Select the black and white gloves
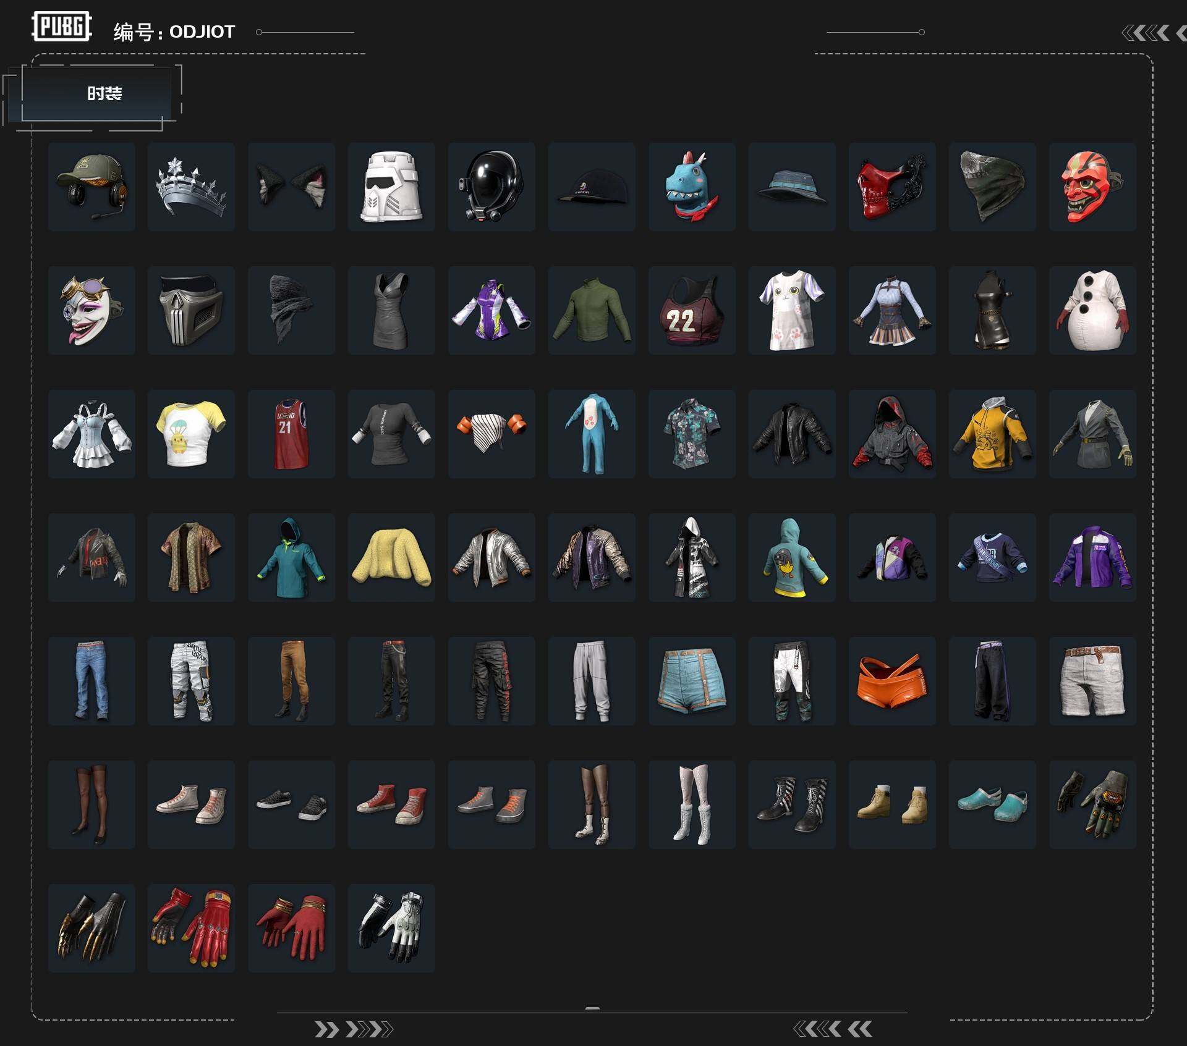This screenshot has width=1187, height=1046. tap(391, 929)
